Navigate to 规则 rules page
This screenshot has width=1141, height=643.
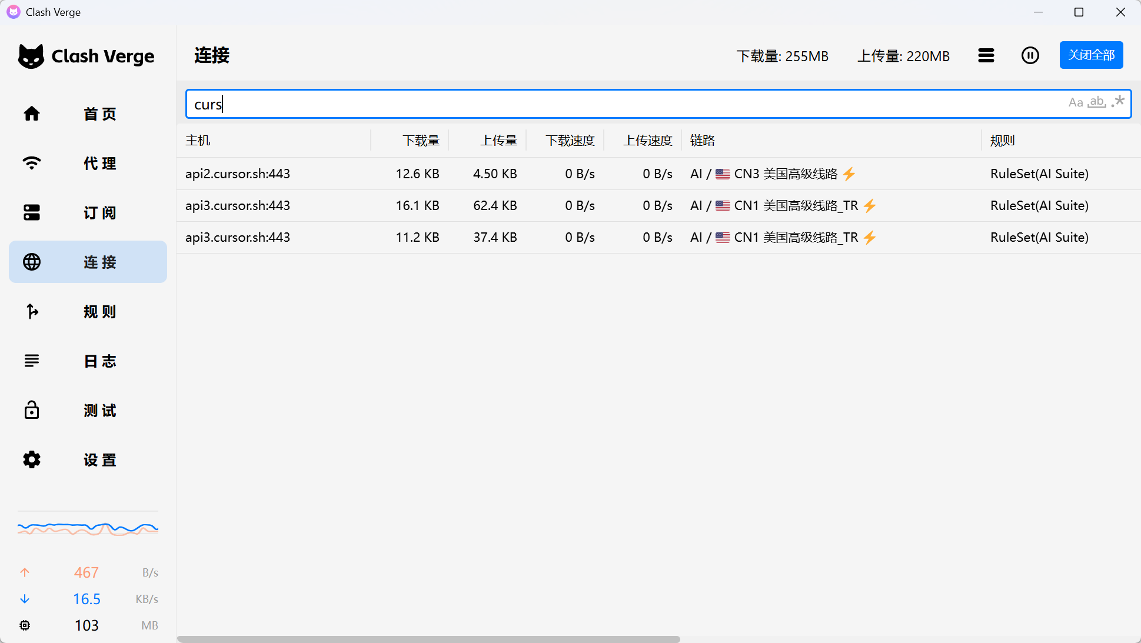88,311
